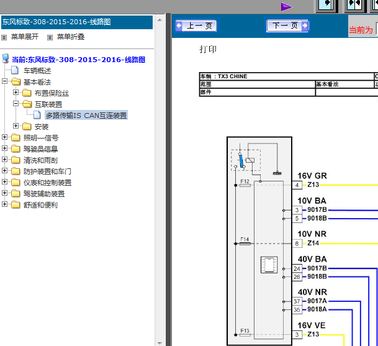Image resolution: width=378 pixels, height=346 pixels.
Task: Click the 布置保险丝 folder icon
Action: click(27, 93)
